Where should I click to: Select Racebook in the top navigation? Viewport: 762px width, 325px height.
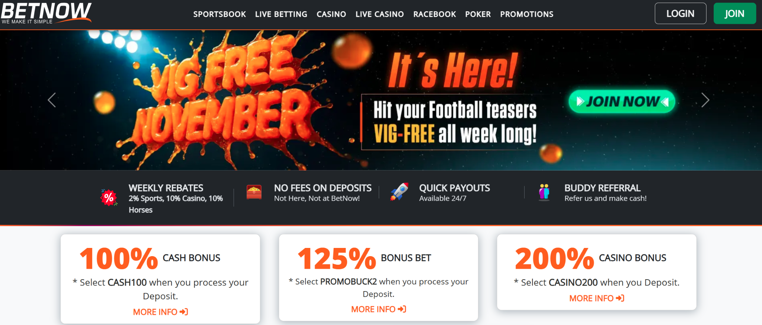click(435, 14)
